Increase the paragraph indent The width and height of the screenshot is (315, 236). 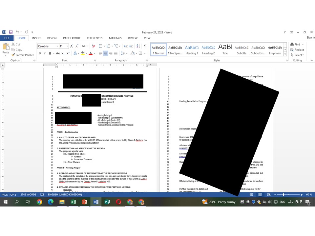click(x=131, y=46)
